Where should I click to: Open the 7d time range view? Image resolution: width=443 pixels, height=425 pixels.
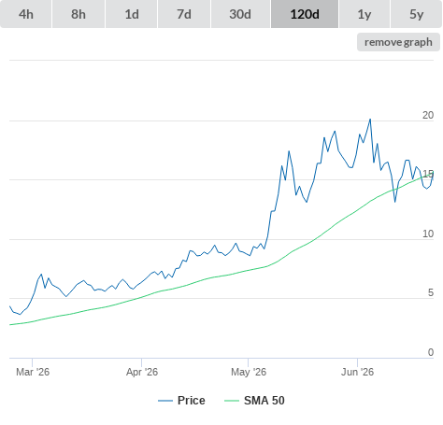pyautogui.click(x=184, y=14)
